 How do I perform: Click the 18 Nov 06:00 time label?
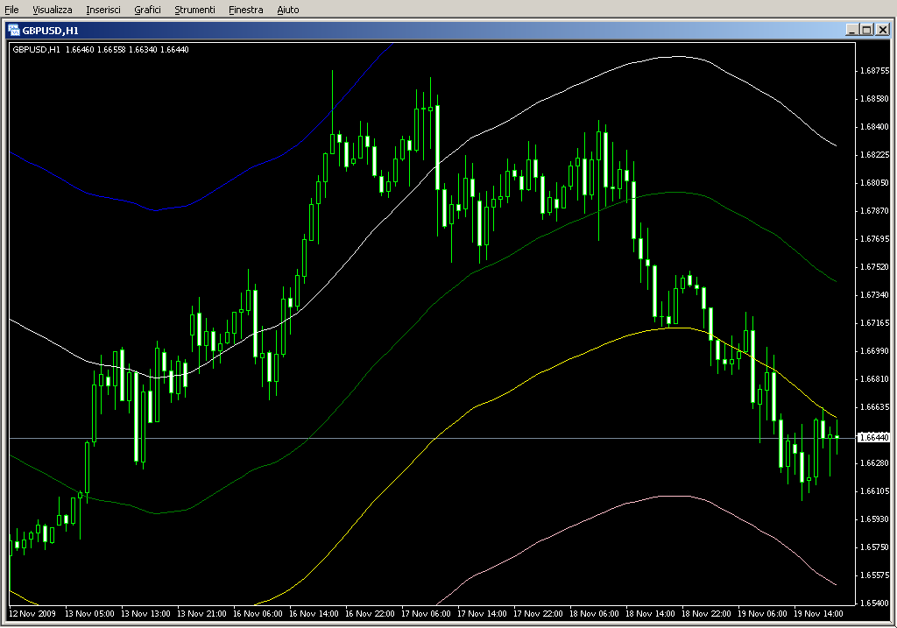pos(594,614)
